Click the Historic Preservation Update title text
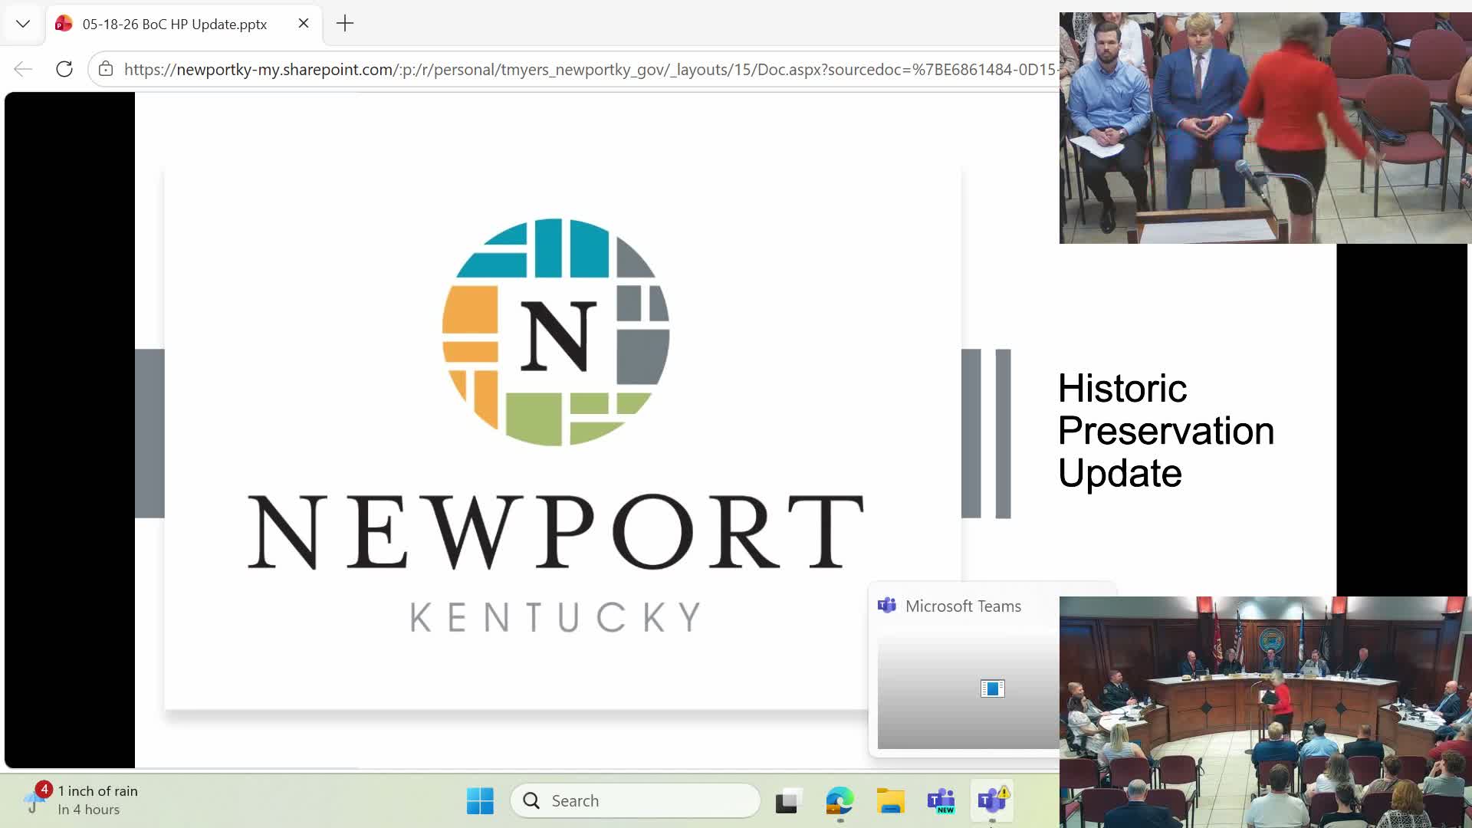1472x828 pixels. (1165, 430)
